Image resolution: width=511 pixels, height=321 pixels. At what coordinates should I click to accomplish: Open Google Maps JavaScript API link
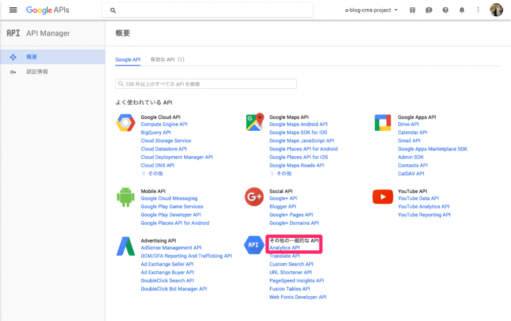302,141
